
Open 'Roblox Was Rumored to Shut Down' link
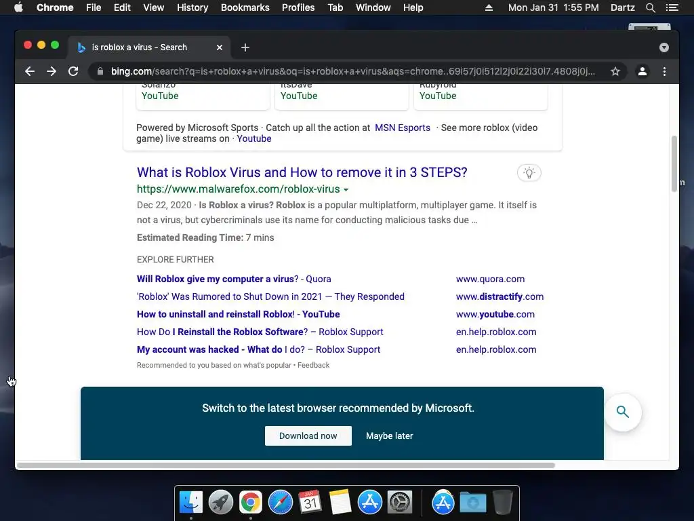(270, 297)
